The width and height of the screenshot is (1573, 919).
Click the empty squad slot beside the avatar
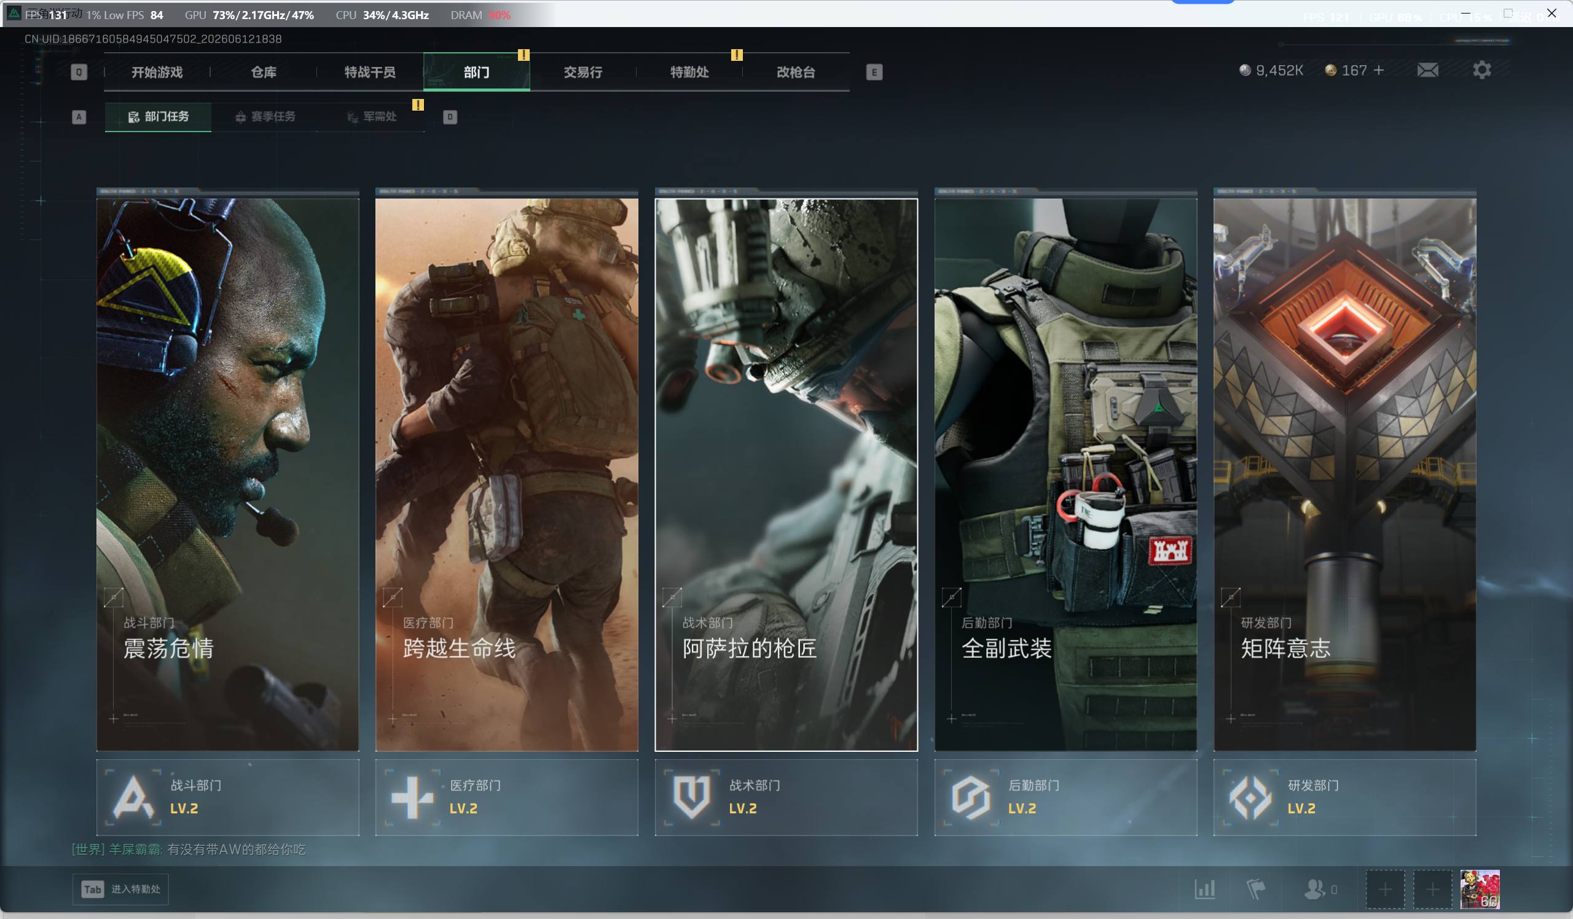[1432, 889]
